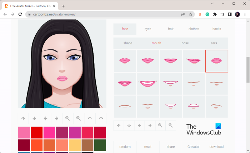250x153 pixels.
Task: Select the slightly open pink lips in second row
Action: (x=125, y=84)
